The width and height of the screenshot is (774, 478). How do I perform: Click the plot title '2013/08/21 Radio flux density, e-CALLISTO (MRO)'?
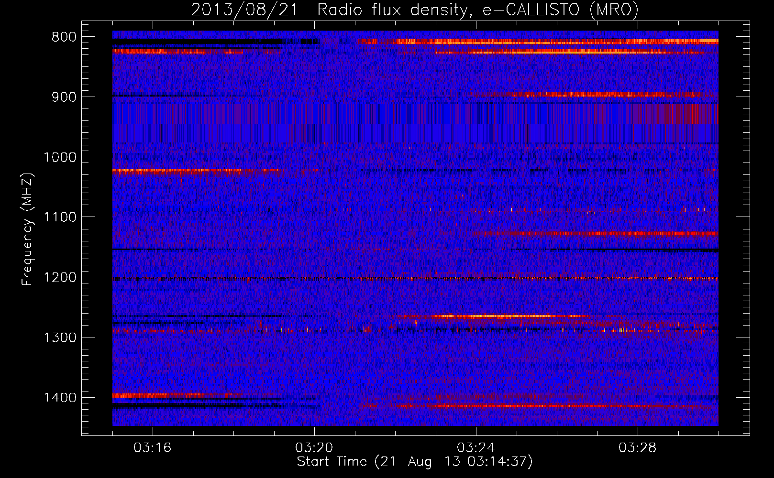click(415, 10)
